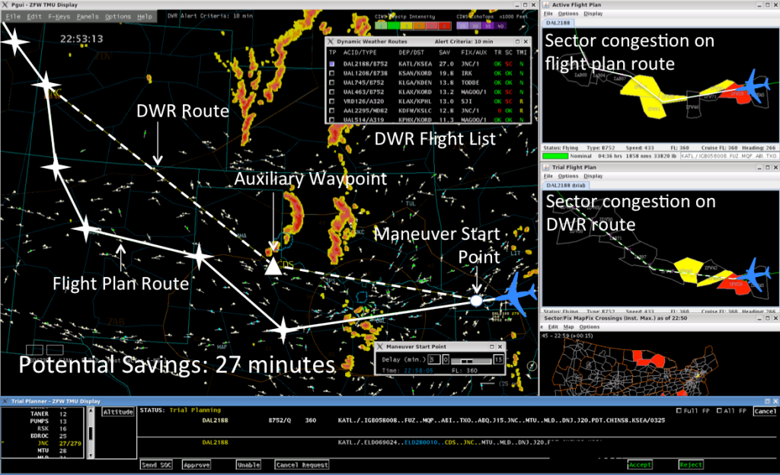The height and width of the screenshot is (475, 780).
Task: Click the Approve button
Action: click(x=197, y=465)
